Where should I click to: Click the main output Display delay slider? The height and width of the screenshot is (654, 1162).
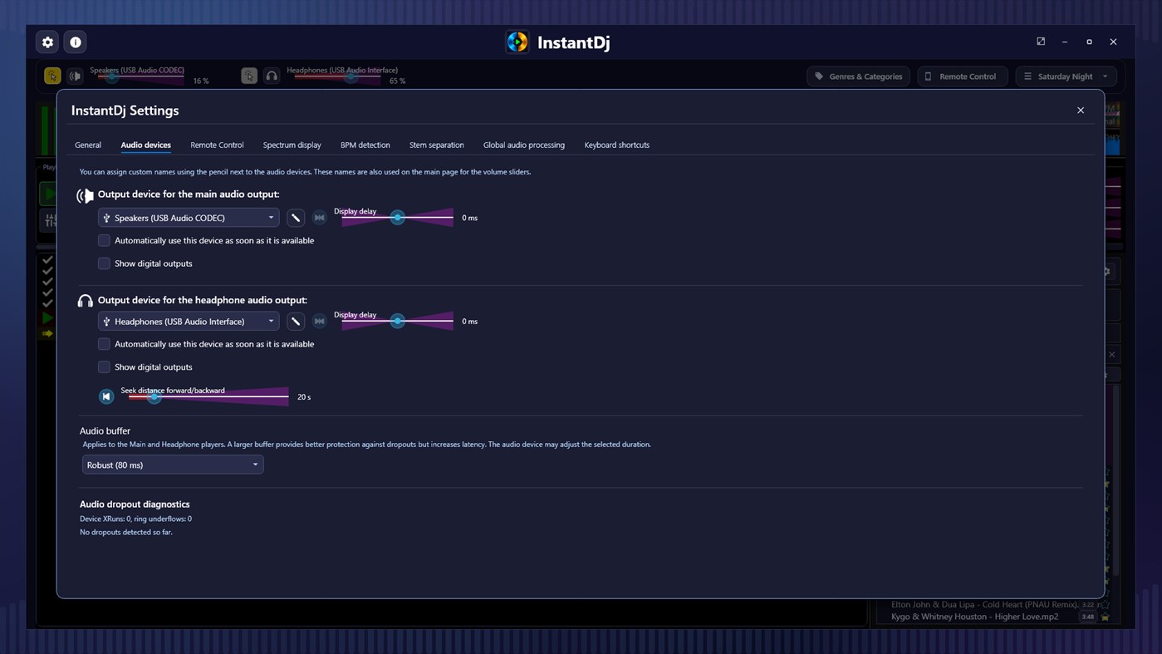click(398, 218)
